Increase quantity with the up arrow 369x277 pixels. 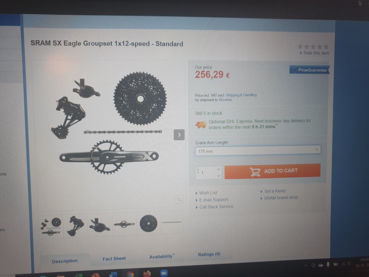click(x=218, y=169)
